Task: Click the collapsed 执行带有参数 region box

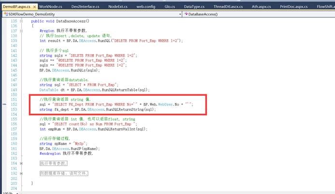Action: coord(53,164)
